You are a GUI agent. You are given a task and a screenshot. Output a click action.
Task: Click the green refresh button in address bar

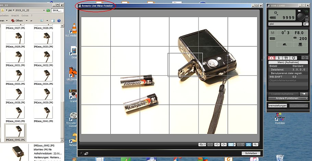tap(48, 10)
